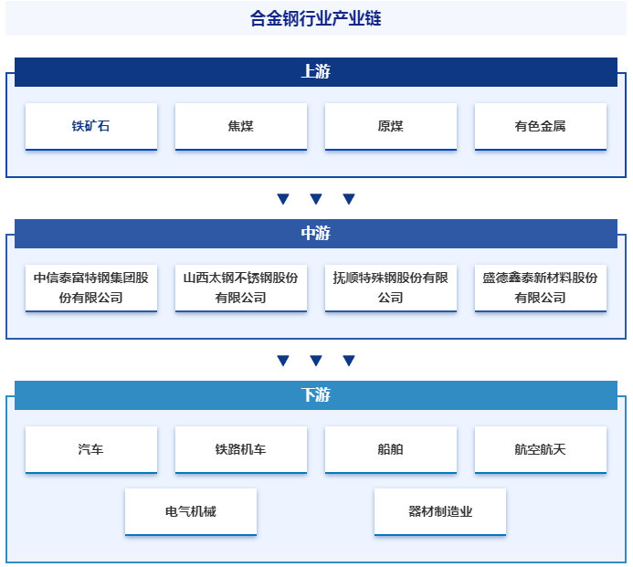Open the 焦煤 card

tap(241, 127)
